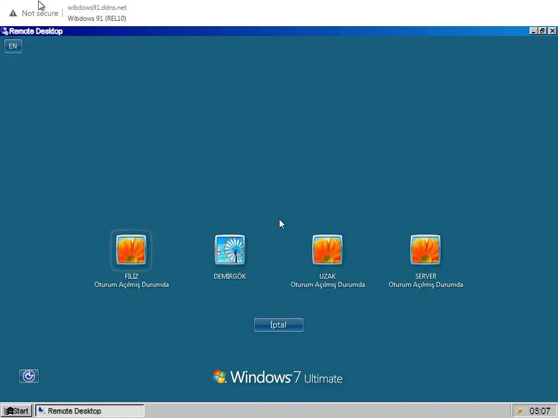Switch the EN keyboard language indicator
Screen dimensions: 558x418
pos(13,46)
